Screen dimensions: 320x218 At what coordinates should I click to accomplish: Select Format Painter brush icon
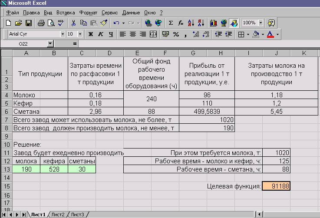point(104,23)
